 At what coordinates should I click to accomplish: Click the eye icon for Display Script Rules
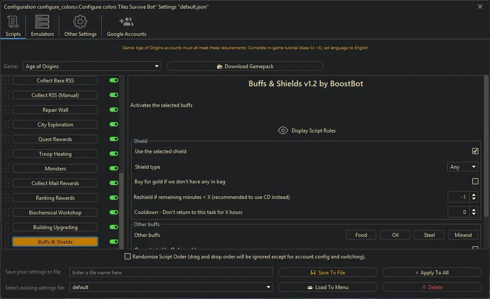[283, 130]
